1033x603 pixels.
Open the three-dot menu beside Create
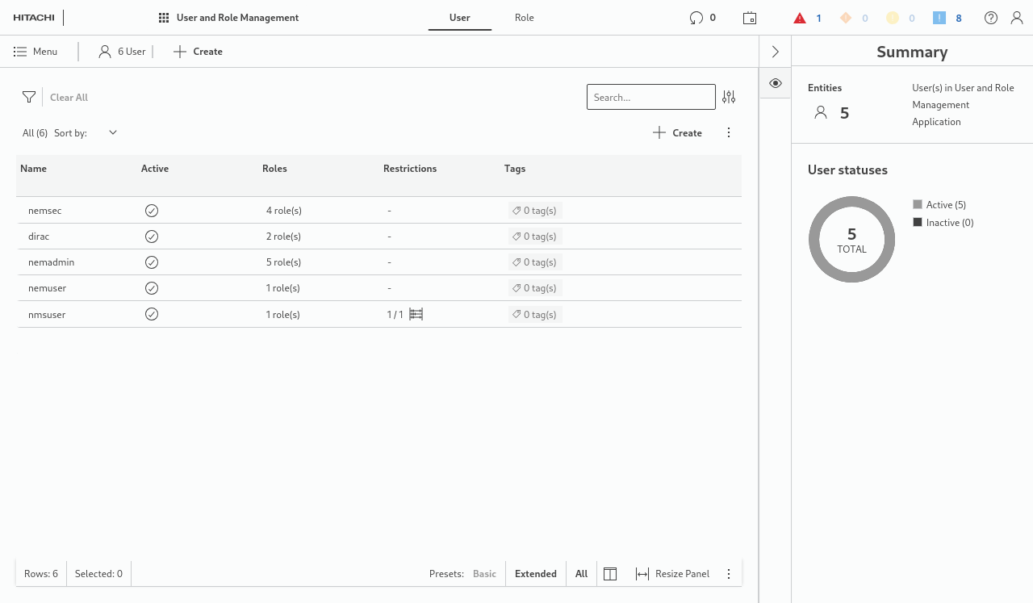[x=729, y=132]
